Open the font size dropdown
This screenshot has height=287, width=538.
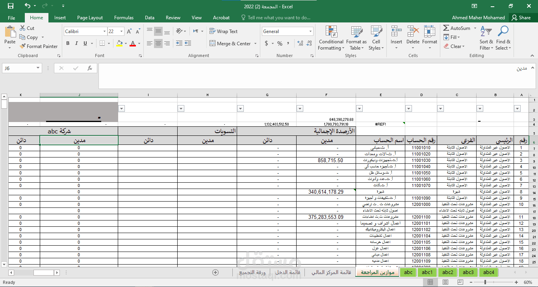122,31
